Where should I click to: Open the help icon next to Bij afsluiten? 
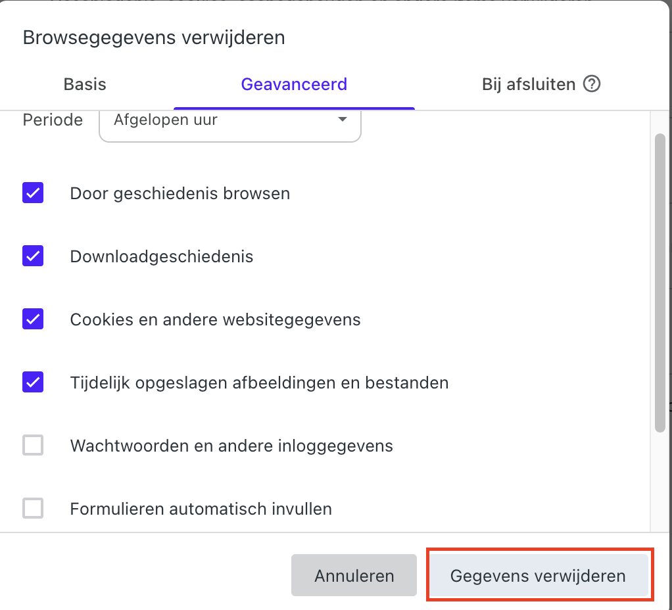[x=592, y=84]
